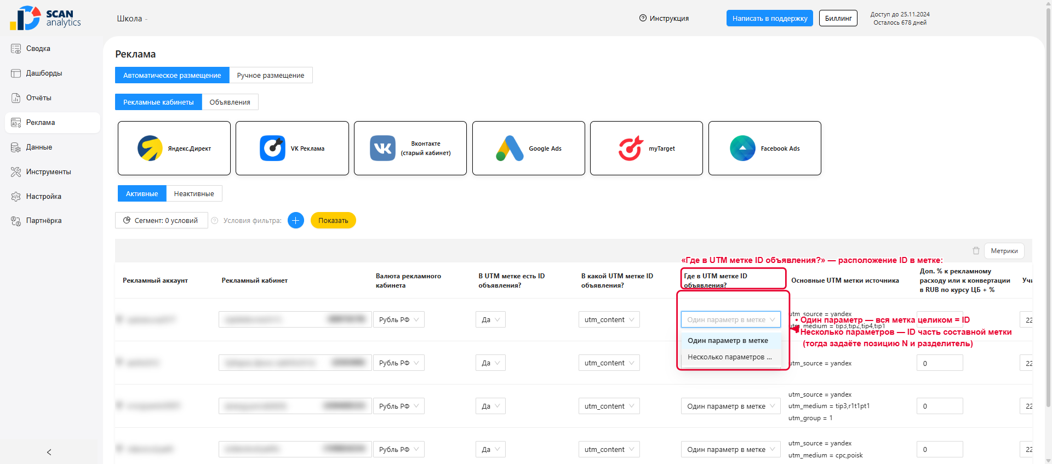The width and height of the screenshot is (1052, 464).
Task: Click the Рекламный аккаунт column header
Action: (x=156, y=280)
